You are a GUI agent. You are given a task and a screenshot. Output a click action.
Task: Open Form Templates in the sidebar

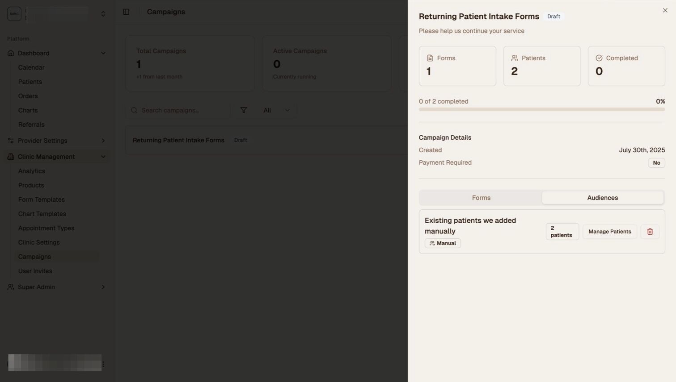[42, 199]
